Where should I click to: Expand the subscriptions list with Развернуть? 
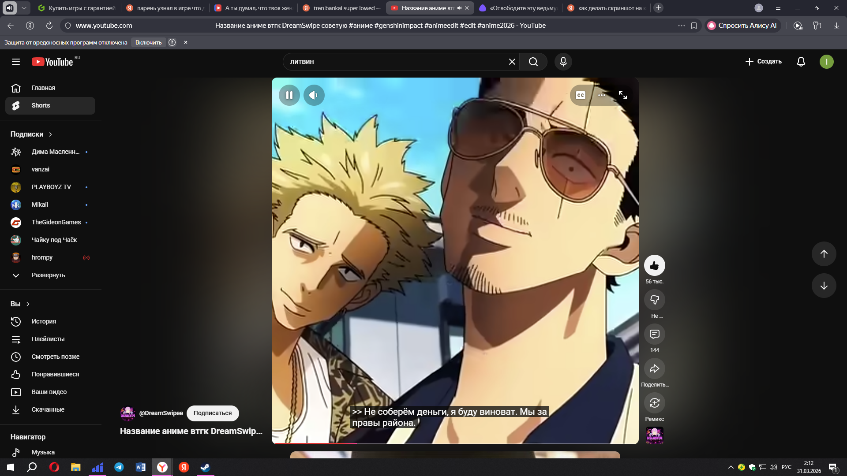click(48, 275)
